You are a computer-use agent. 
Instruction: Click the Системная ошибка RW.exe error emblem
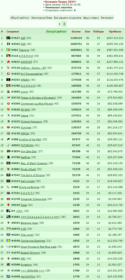tap(8, 103)
